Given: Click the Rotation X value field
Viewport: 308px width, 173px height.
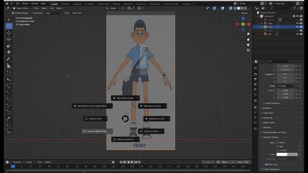Looking at the screenshot, I should (285, 74).
